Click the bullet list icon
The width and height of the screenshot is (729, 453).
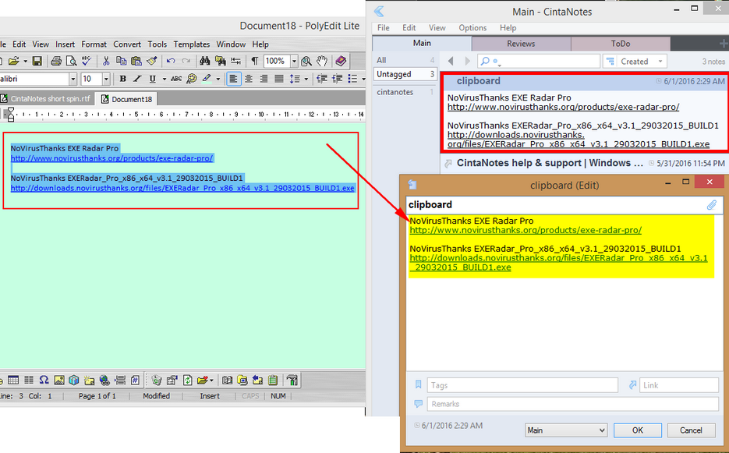point(352,79)
